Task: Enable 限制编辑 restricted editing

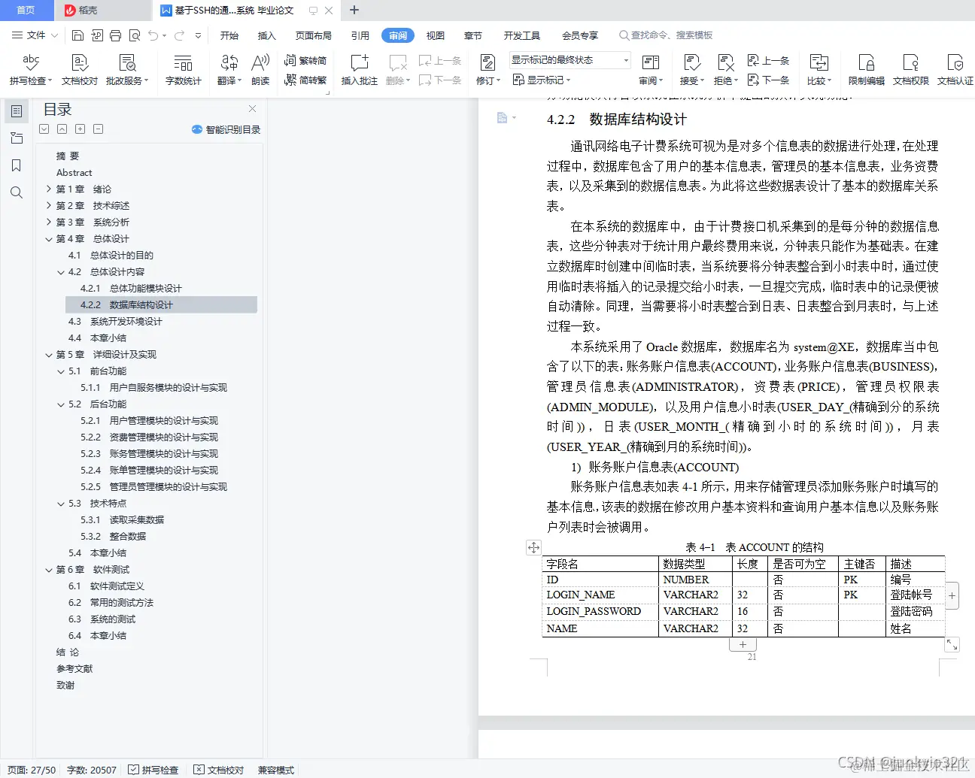Action: [865, 70]
